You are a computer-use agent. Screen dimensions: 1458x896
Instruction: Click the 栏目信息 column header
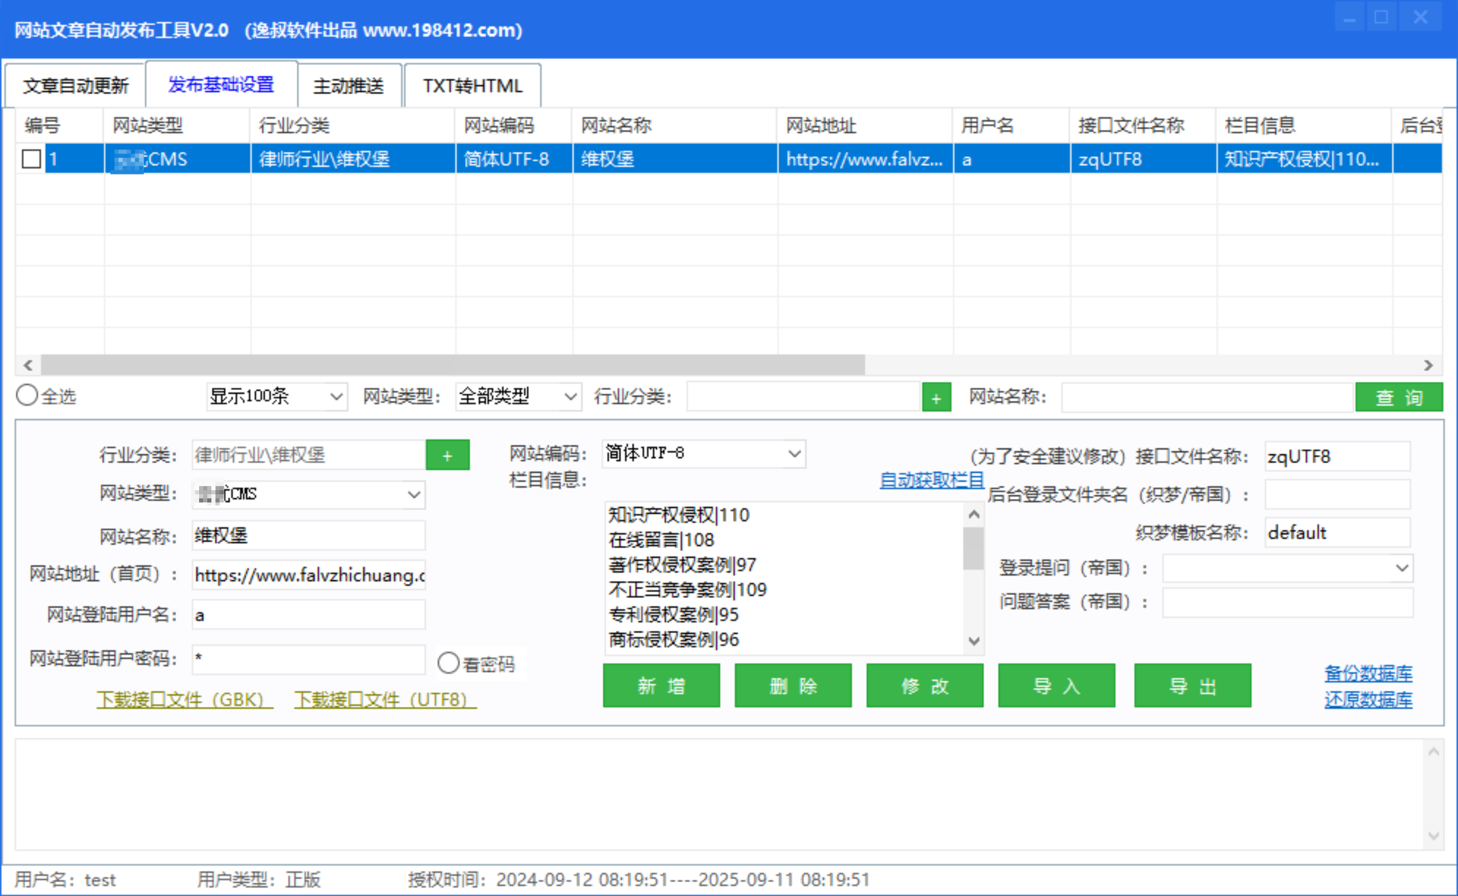point(1304,126)
